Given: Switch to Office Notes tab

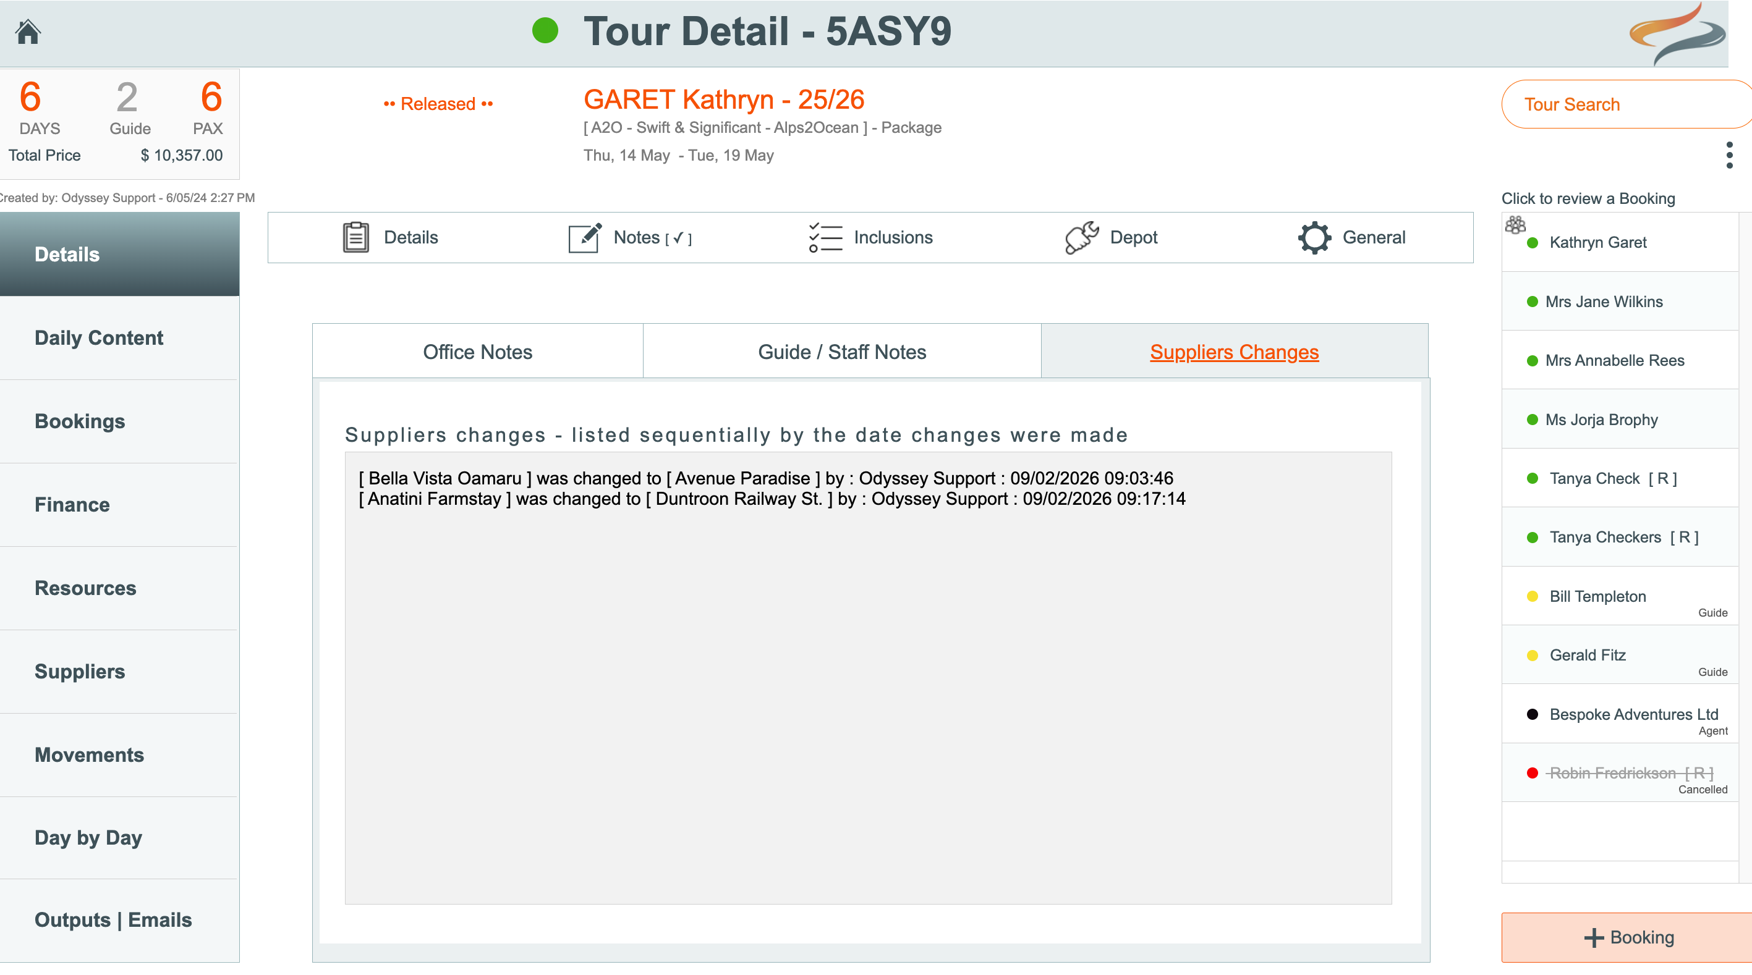Looking at the screenshot, I should pos(477,352).
